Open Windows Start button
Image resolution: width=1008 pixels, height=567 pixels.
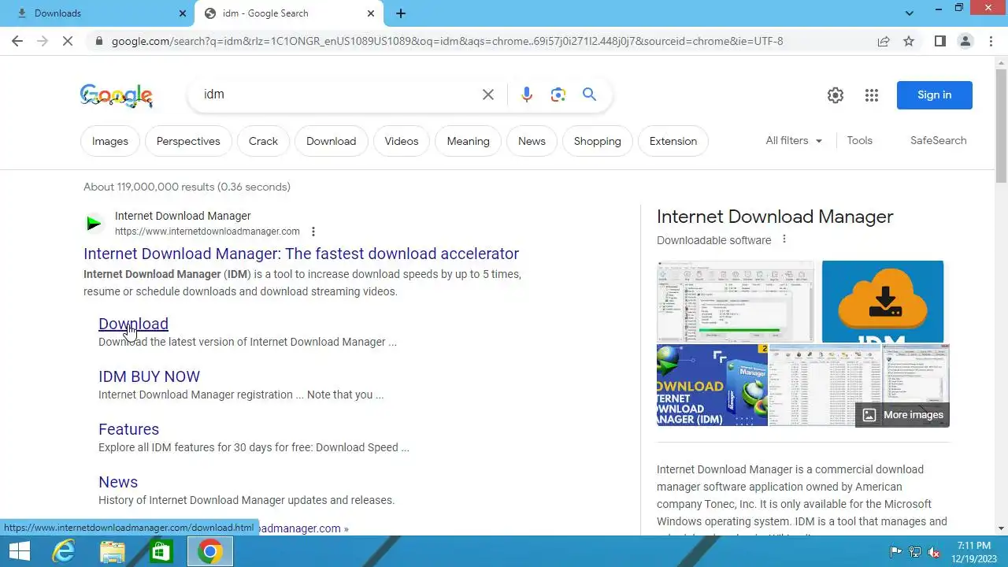[x=19, y=551]
